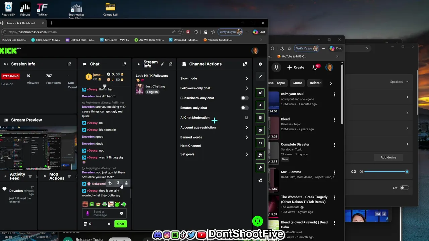Open more options for Complete Disaster video
The width and height of the screenshot is (429, 241).
[x=334, y=145]
